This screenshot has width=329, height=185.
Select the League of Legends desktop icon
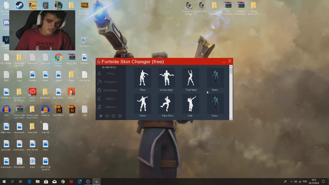pos(58,5)
